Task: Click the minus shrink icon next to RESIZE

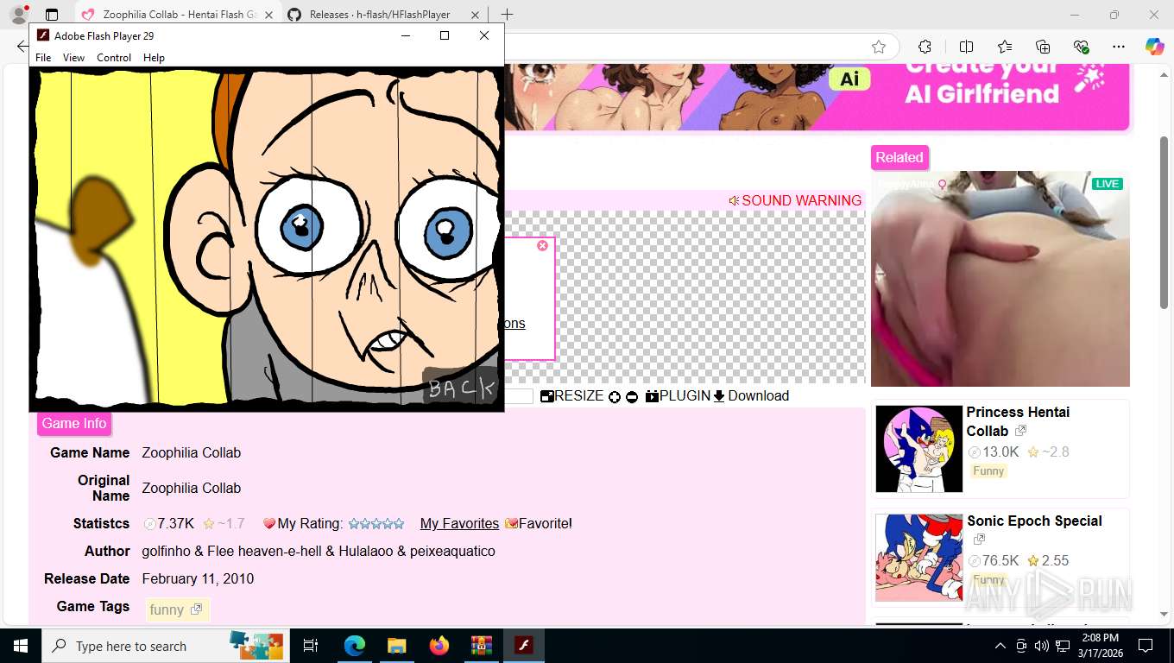Action: (632, 397)
